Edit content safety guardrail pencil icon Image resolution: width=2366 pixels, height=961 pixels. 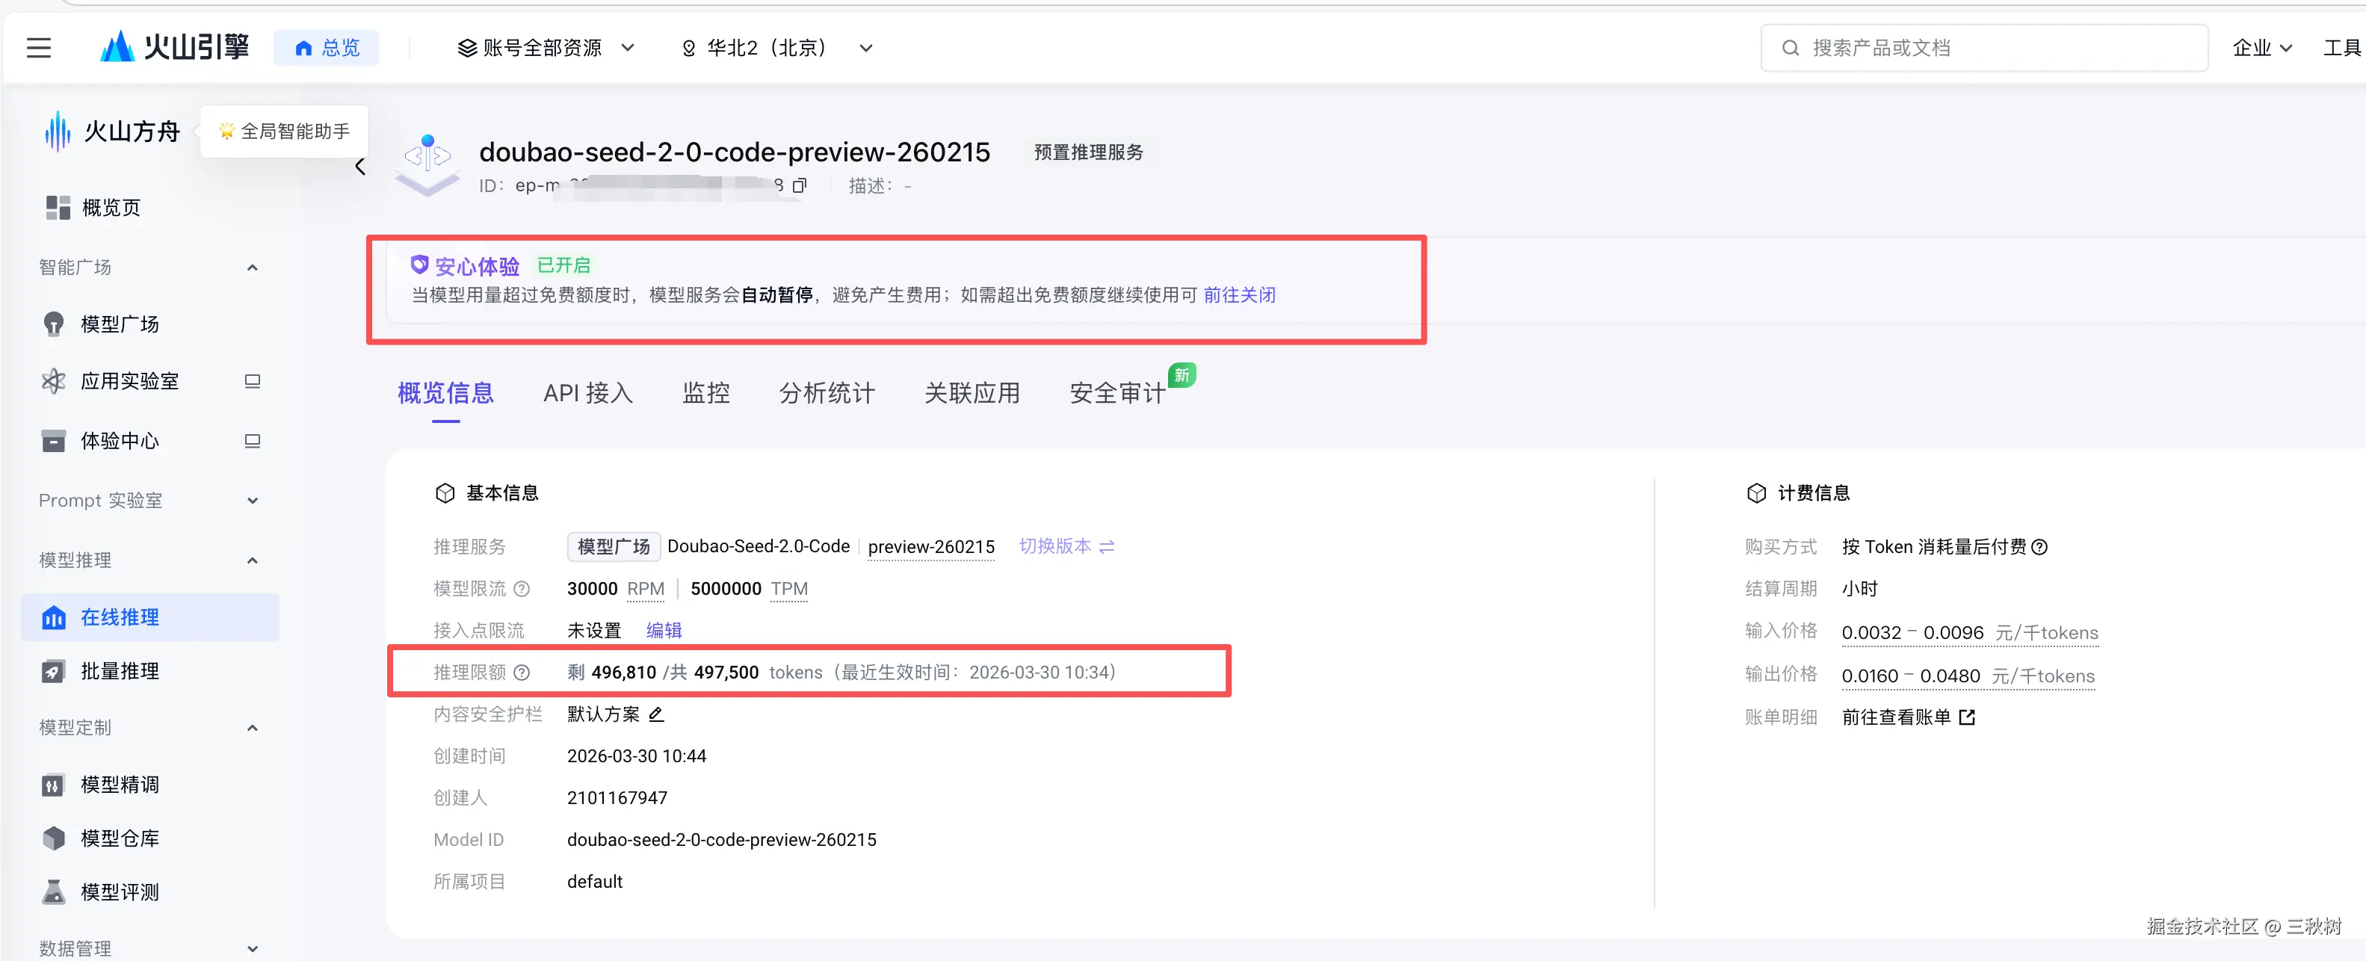(656, 714)
